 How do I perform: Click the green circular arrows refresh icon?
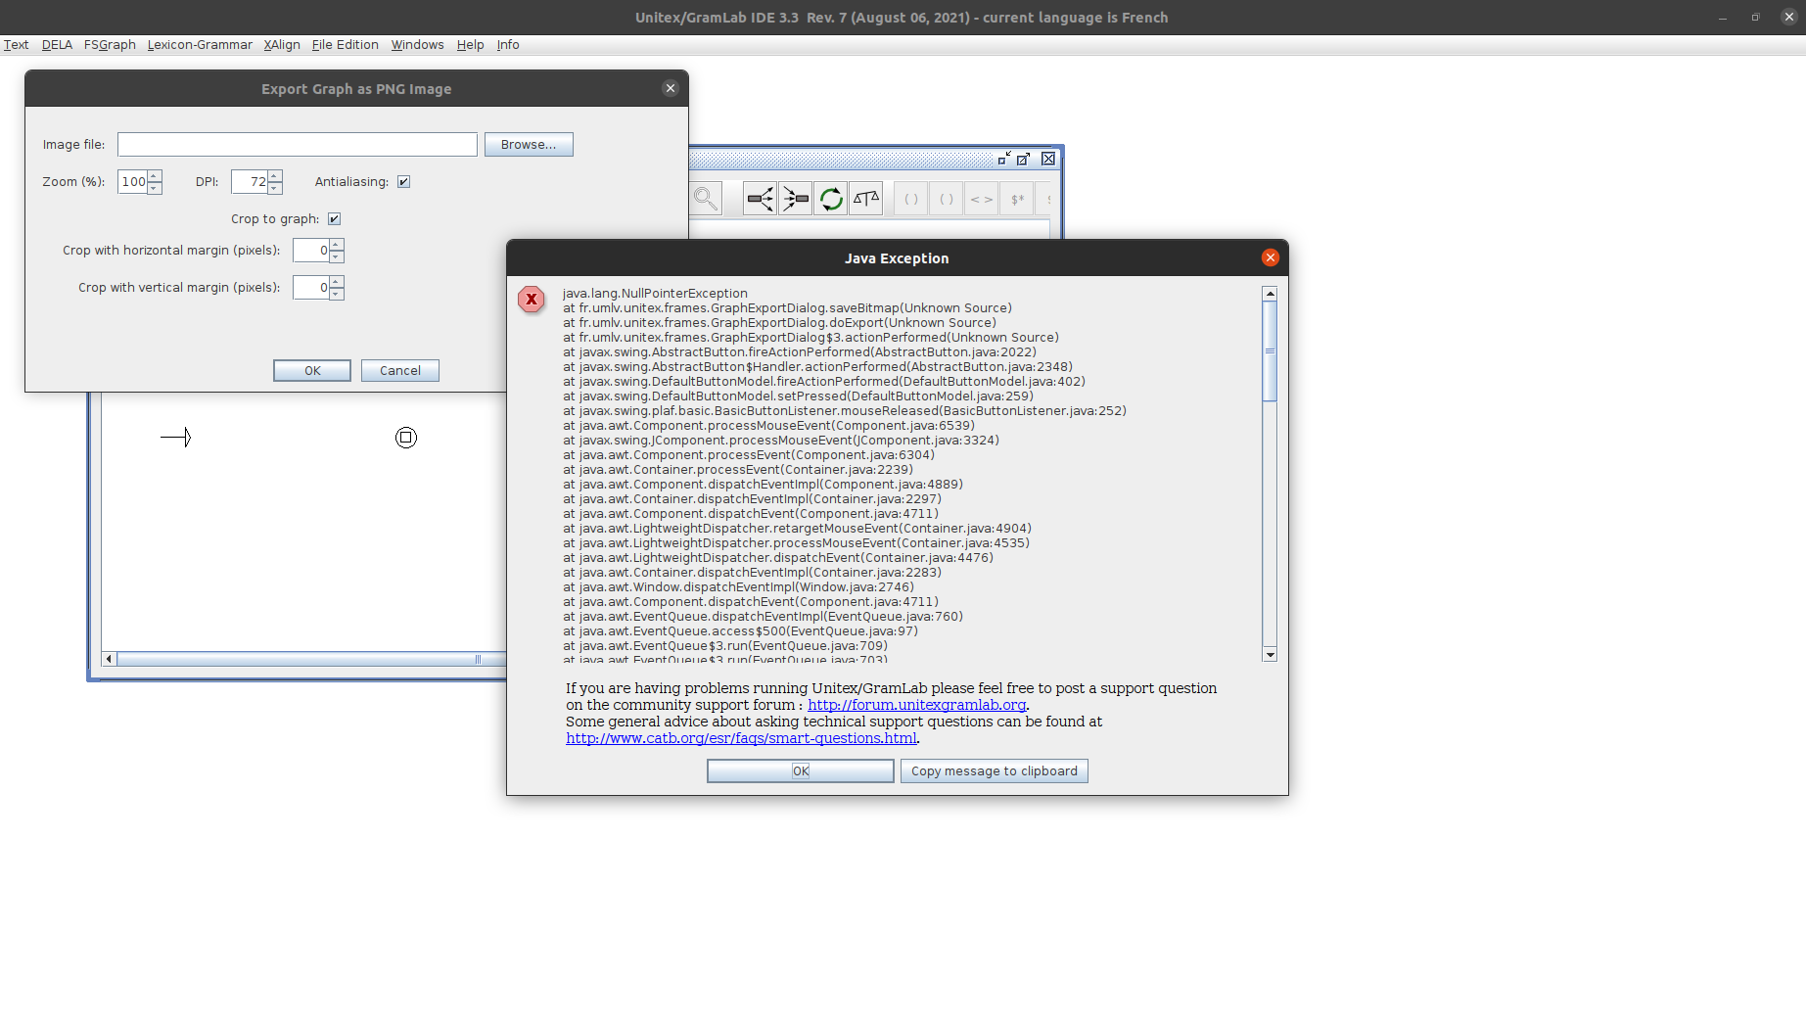point(831,199)
